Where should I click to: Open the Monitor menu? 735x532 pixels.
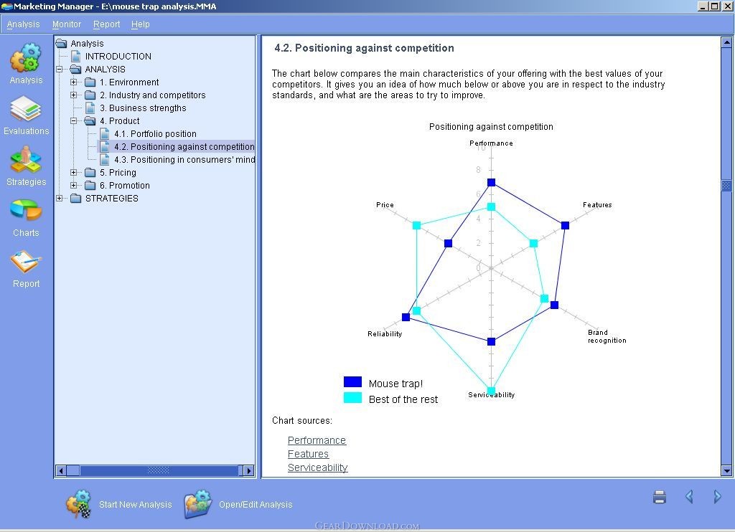[67, 24]
